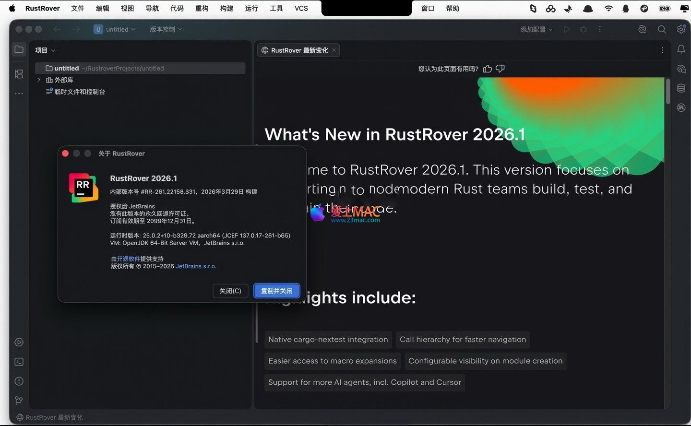
Task: Open the 重构 menu in menu bar
Action: [202, 8]
